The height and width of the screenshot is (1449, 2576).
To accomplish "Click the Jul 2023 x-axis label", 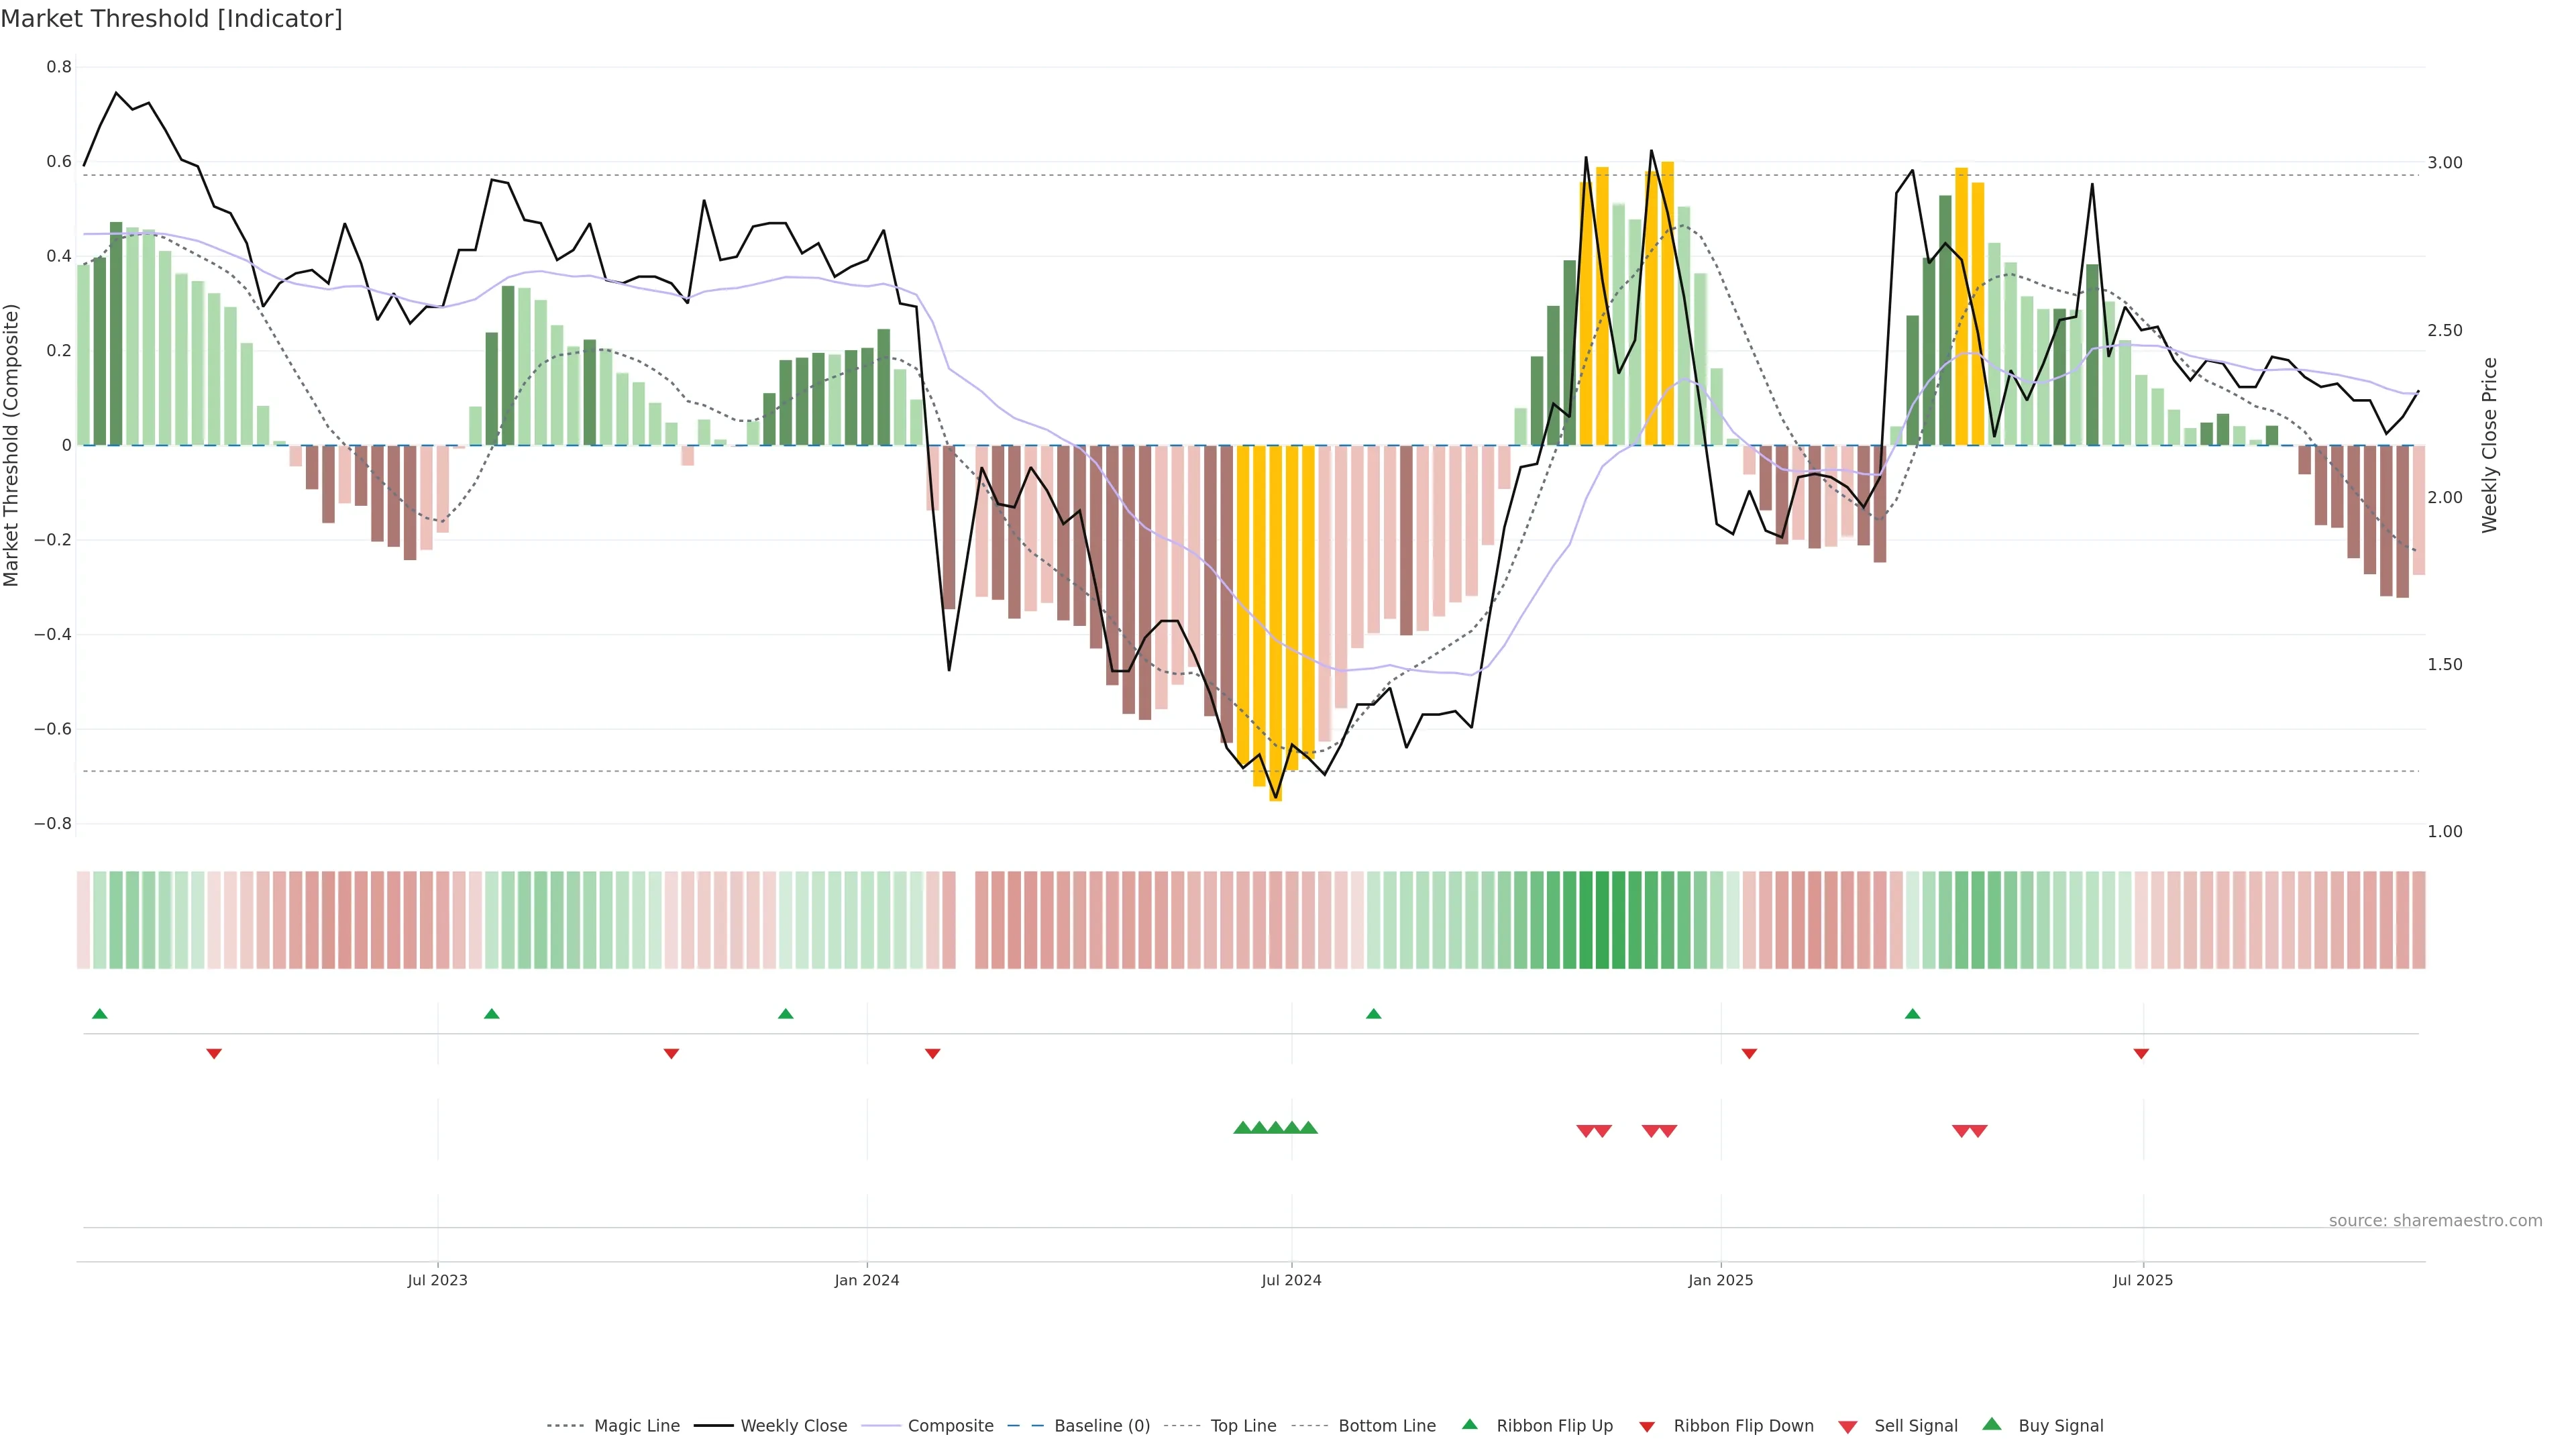I will coord(437,1280).
